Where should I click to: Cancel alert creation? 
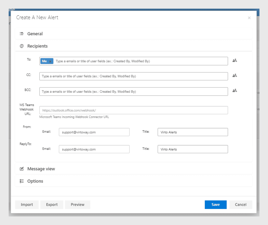coord(241,204)
